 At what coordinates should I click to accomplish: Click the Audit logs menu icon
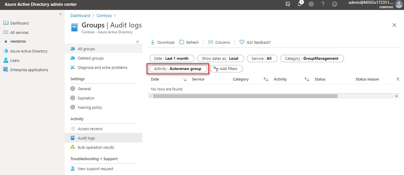click(73, 138)
